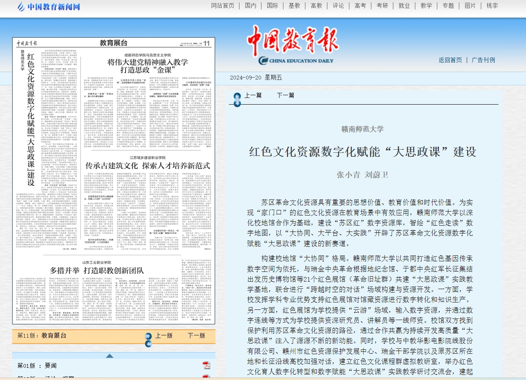This screenshot has height=380, width=526.
Task: Click the blue left-arrow previous article icon
Action: pos(237,96)
